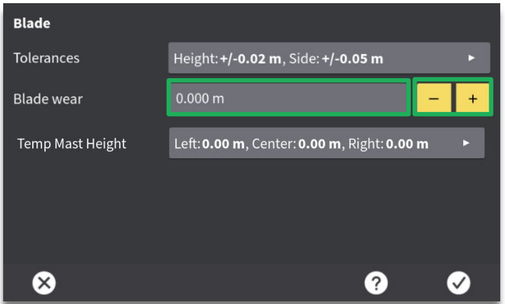Viewport: 505px width, 304px height.
Task: Open the Tolerances settings row
Action: tap(329, 58)
